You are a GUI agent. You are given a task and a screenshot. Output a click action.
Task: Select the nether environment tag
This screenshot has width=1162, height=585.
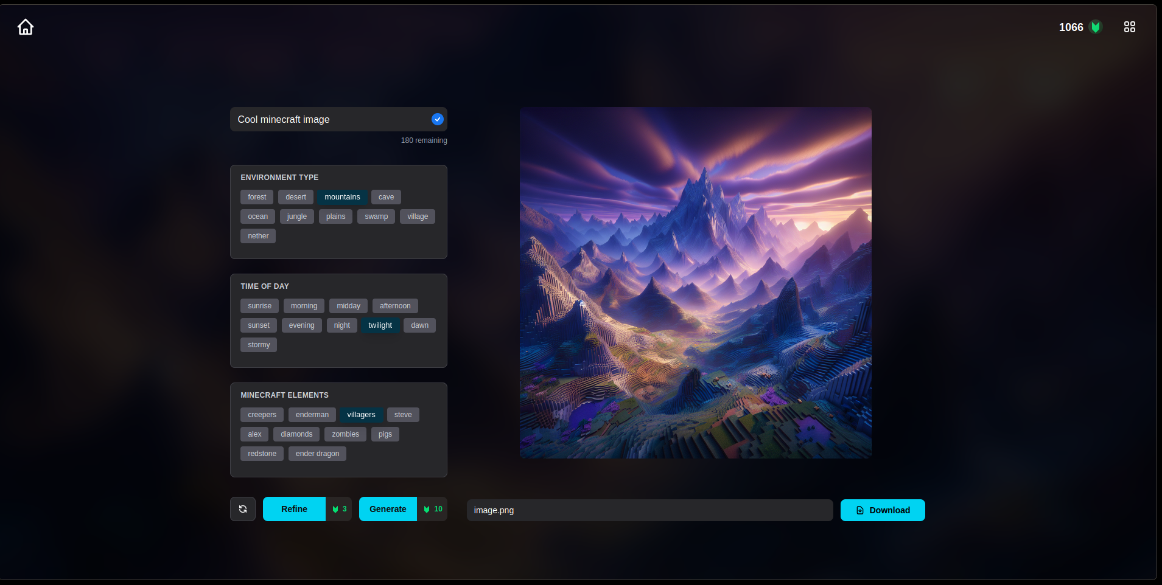coord(258,236)
